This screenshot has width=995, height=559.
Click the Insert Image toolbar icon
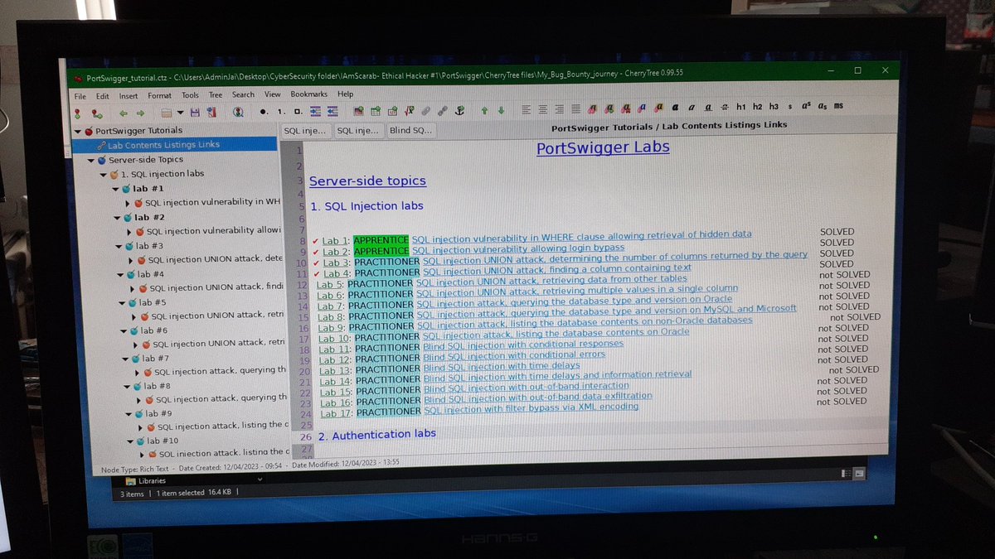[359, 111]
